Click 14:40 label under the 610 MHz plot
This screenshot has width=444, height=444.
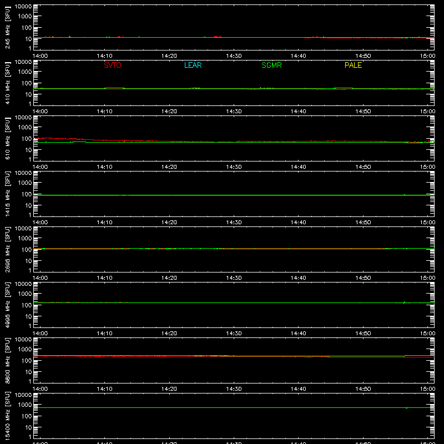point(299,167)
